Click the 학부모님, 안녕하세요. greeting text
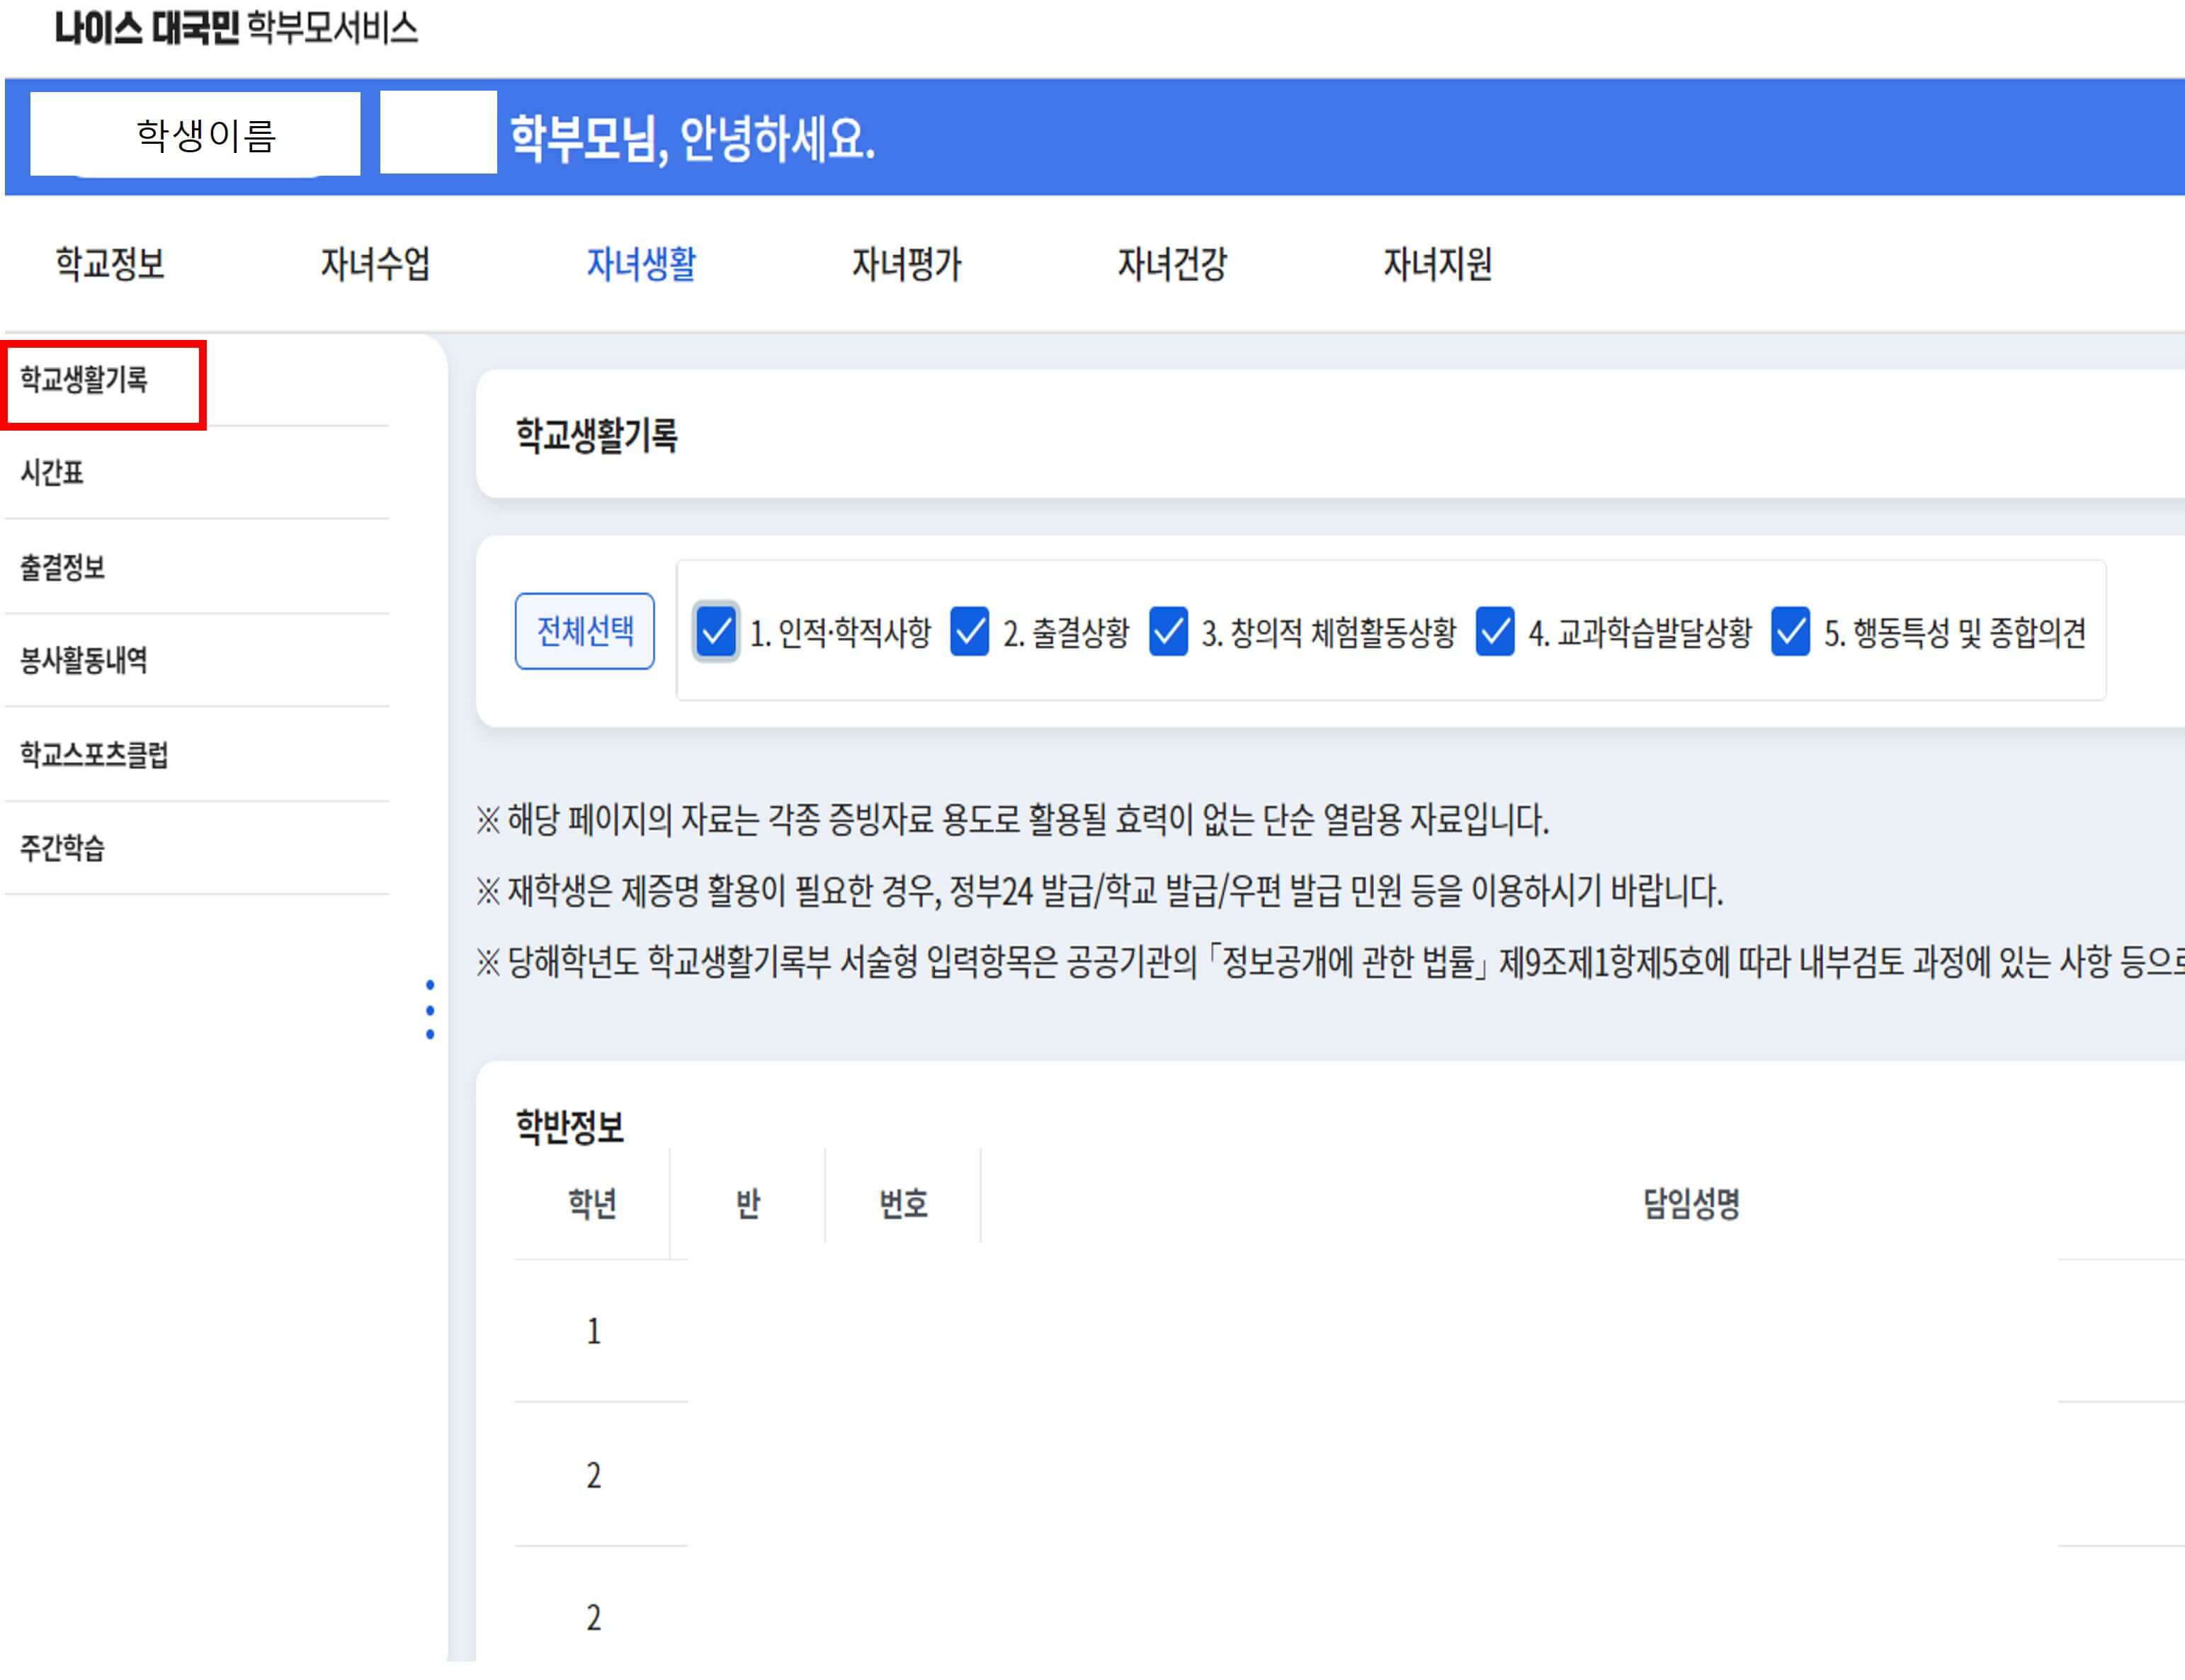 [693, 138]
